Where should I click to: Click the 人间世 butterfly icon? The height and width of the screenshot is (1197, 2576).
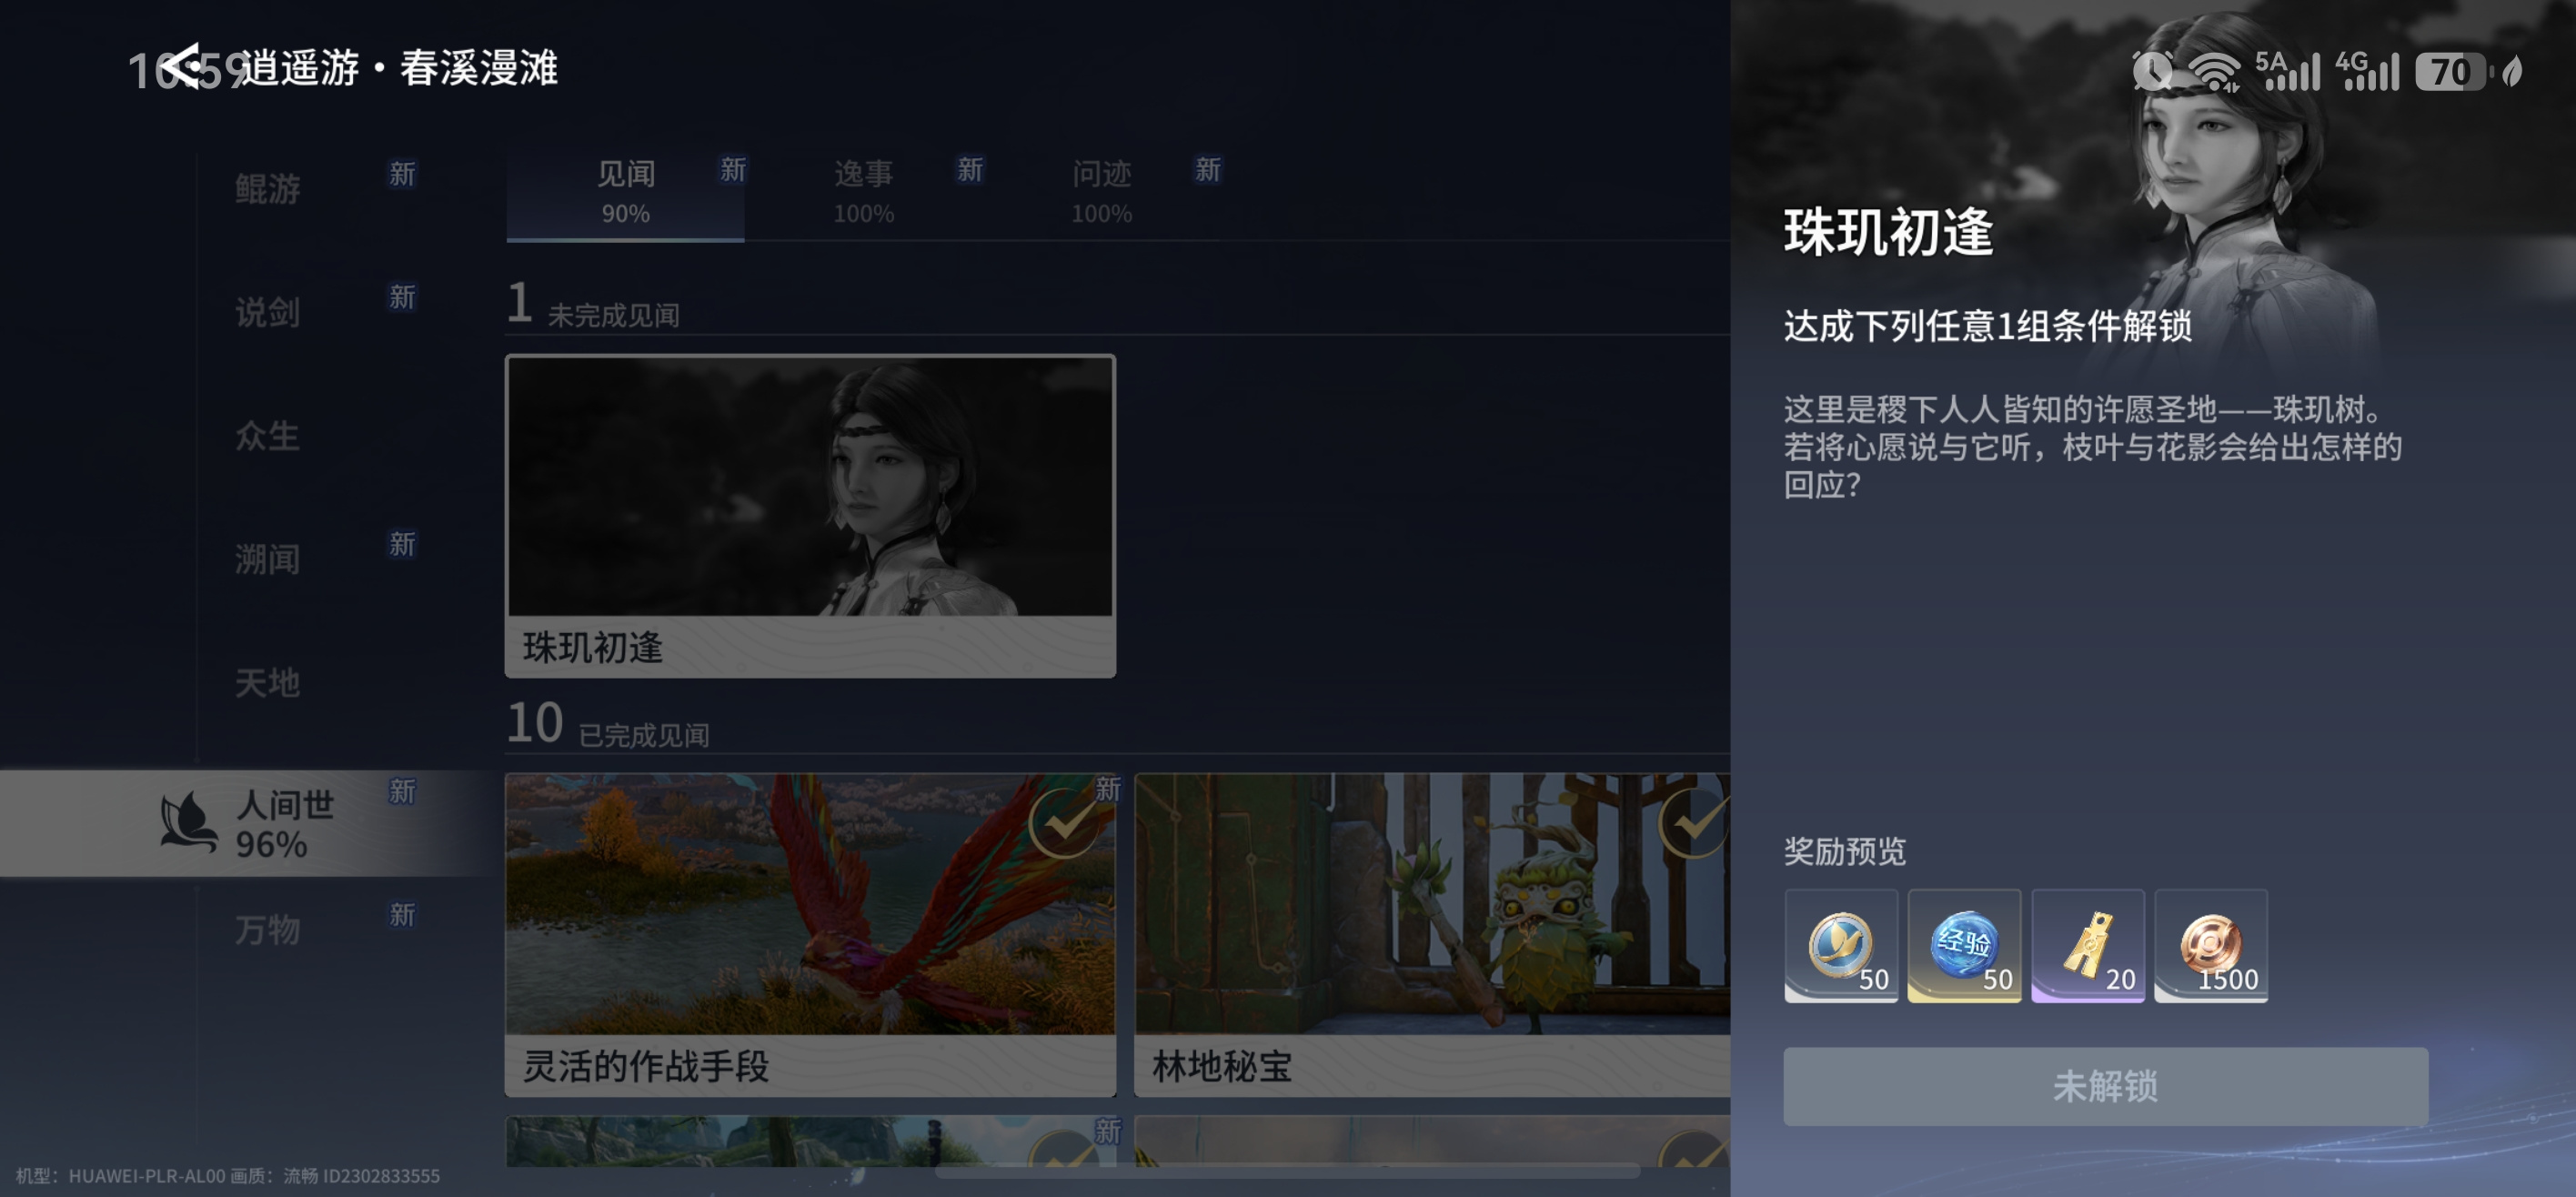click(x=188, y=822)
